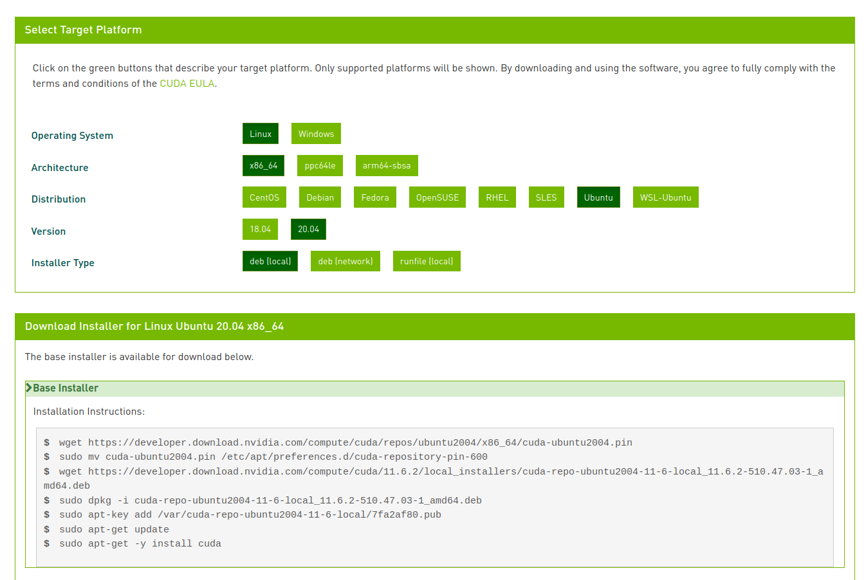Viewport: 866px width, 580px height.
Task: Choose ppc64le architecture
Action: (x=320, y=165)
